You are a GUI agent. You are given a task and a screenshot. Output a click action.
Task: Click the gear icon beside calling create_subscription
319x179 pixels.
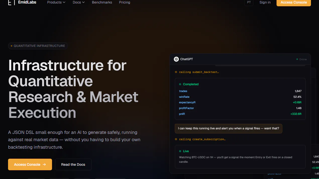176,139
